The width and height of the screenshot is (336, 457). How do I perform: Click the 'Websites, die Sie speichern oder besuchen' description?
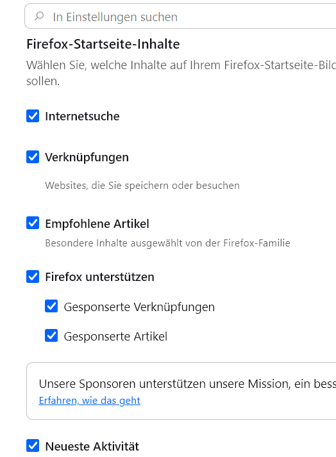(142, 186)
